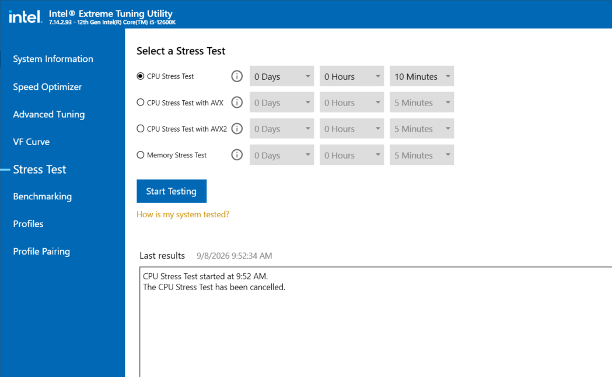Image resolution: width=612 pixels, height=377 pixels.
Task: Navigate to Benchmarking
Action: point(42,196)
